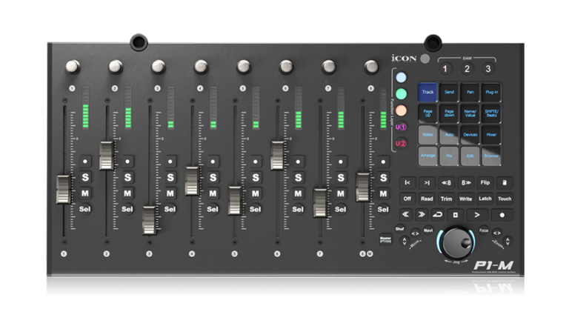Click the Zoom up-down arrow button
This screenshot has width=569, height=335.
point(508,241)
